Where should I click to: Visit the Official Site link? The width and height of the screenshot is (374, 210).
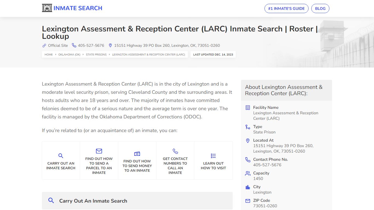[x=58, y=45]
